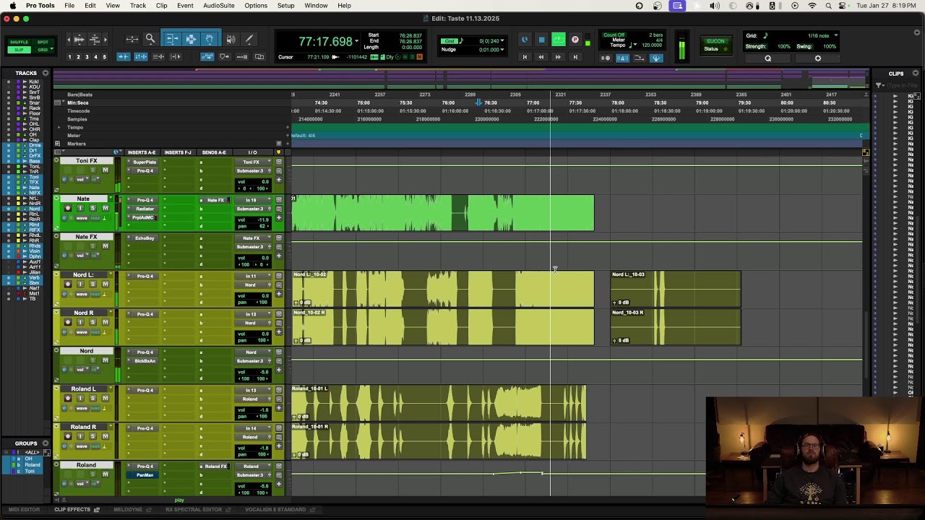Solo the Nate track
This screenshot has width=925, height=520.
pos(92,208)
